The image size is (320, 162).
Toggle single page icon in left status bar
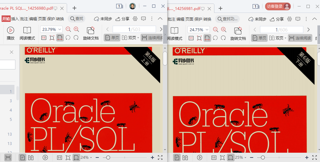[22, 157]
